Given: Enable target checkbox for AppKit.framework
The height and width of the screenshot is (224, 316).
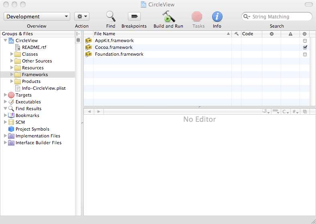Looking at the screenshot, I should [x=305, y=41].
